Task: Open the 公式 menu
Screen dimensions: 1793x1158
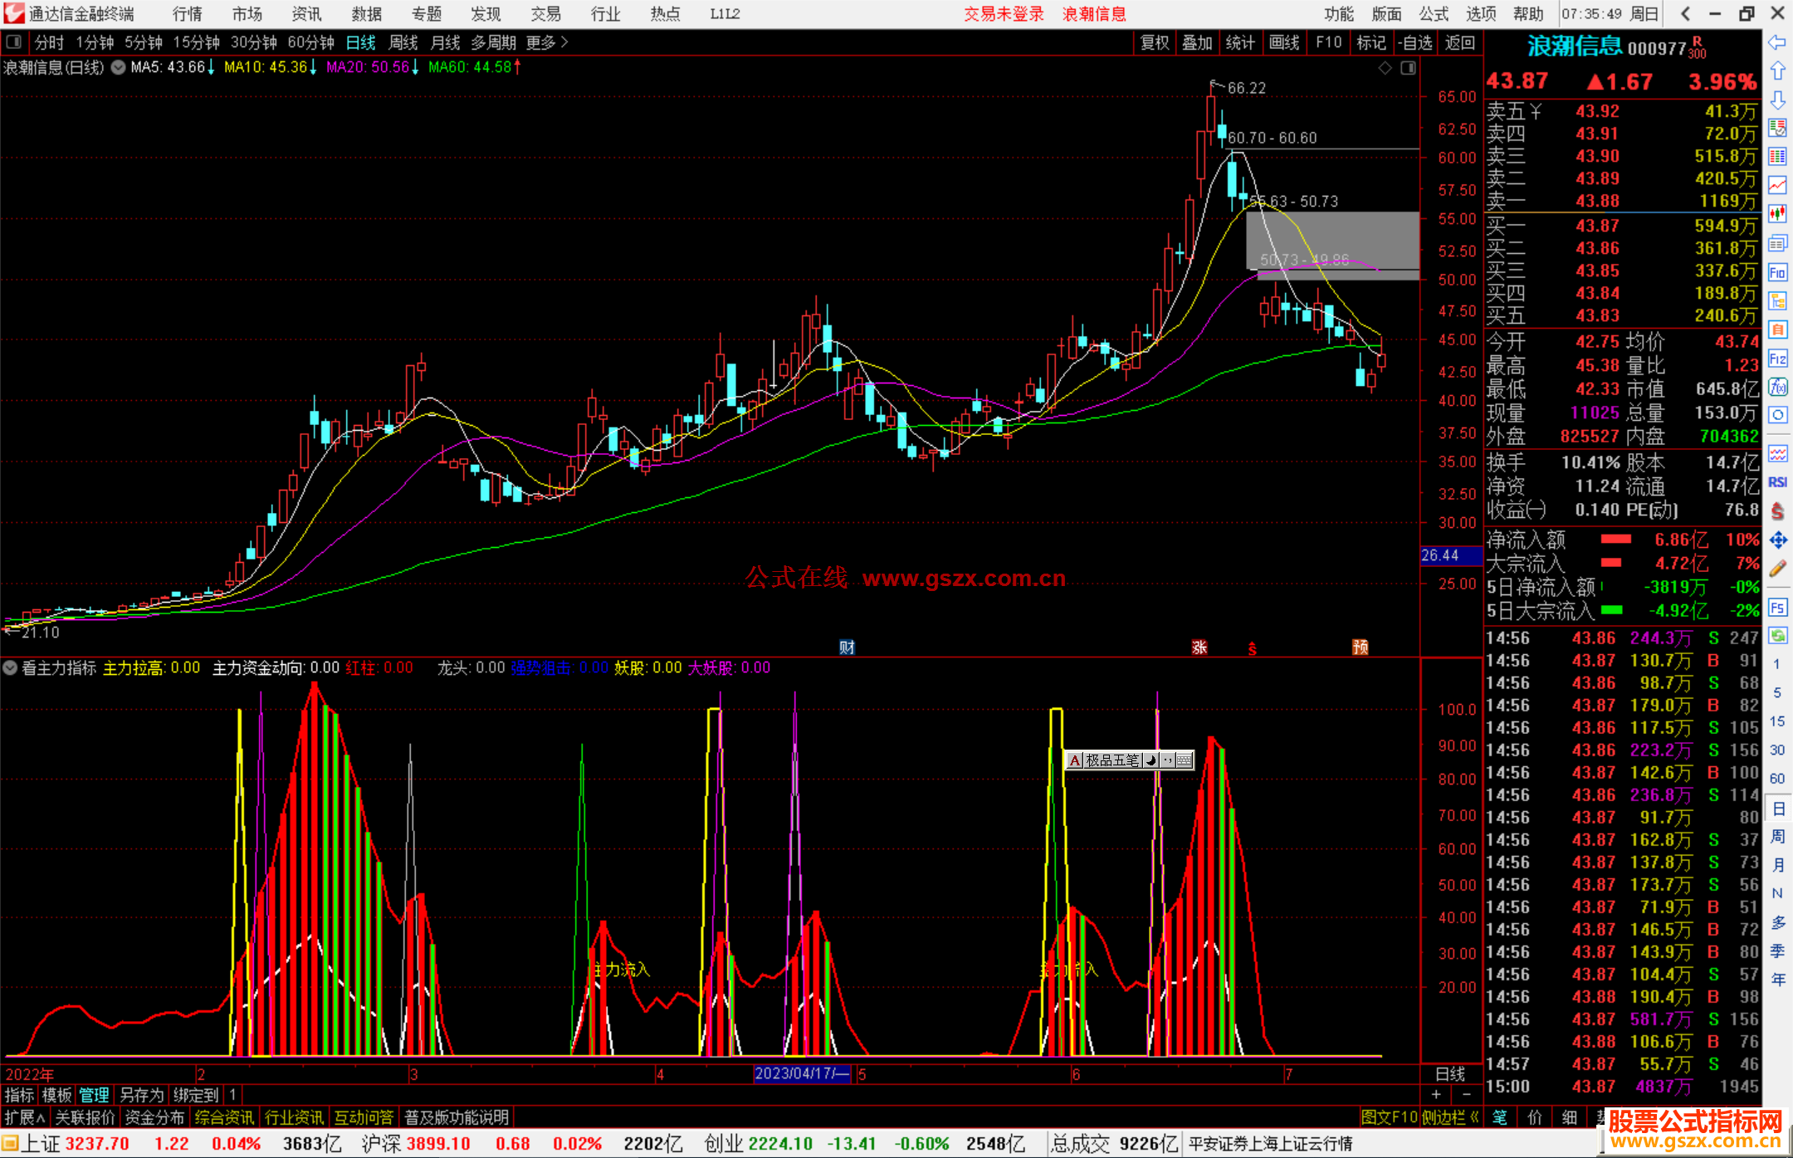Action: click(1434, 13)
